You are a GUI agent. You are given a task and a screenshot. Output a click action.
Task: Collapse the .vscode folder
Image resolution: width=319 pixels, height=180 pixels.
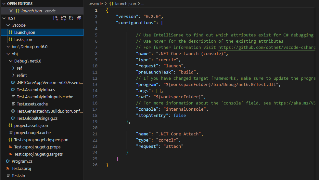(x=8, y=25)
